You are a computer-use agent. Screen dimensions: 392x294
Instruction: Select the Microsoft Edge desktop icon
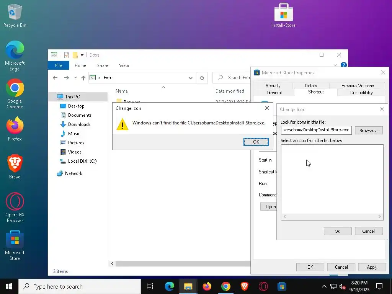[15, 56]
